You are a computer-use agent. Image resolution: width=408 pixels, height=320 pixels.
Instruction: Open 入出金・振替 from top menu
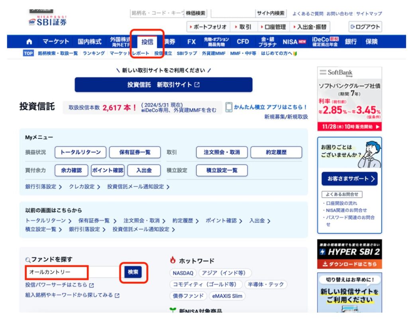310,27
